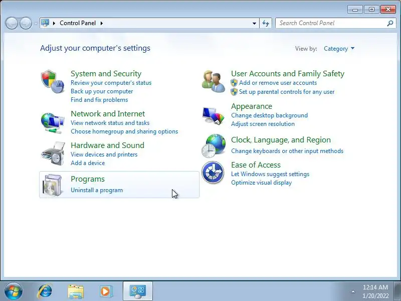Open the recent pages dropdown arrow
Image resolution: width=401 pixels, height=301 pixels.
point(36,23)
